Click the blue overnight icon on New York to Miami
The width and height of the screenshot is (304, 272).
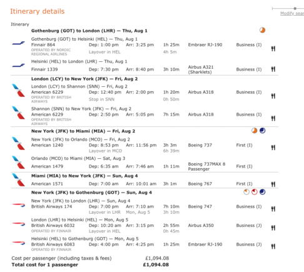click(x=262, y=131)
